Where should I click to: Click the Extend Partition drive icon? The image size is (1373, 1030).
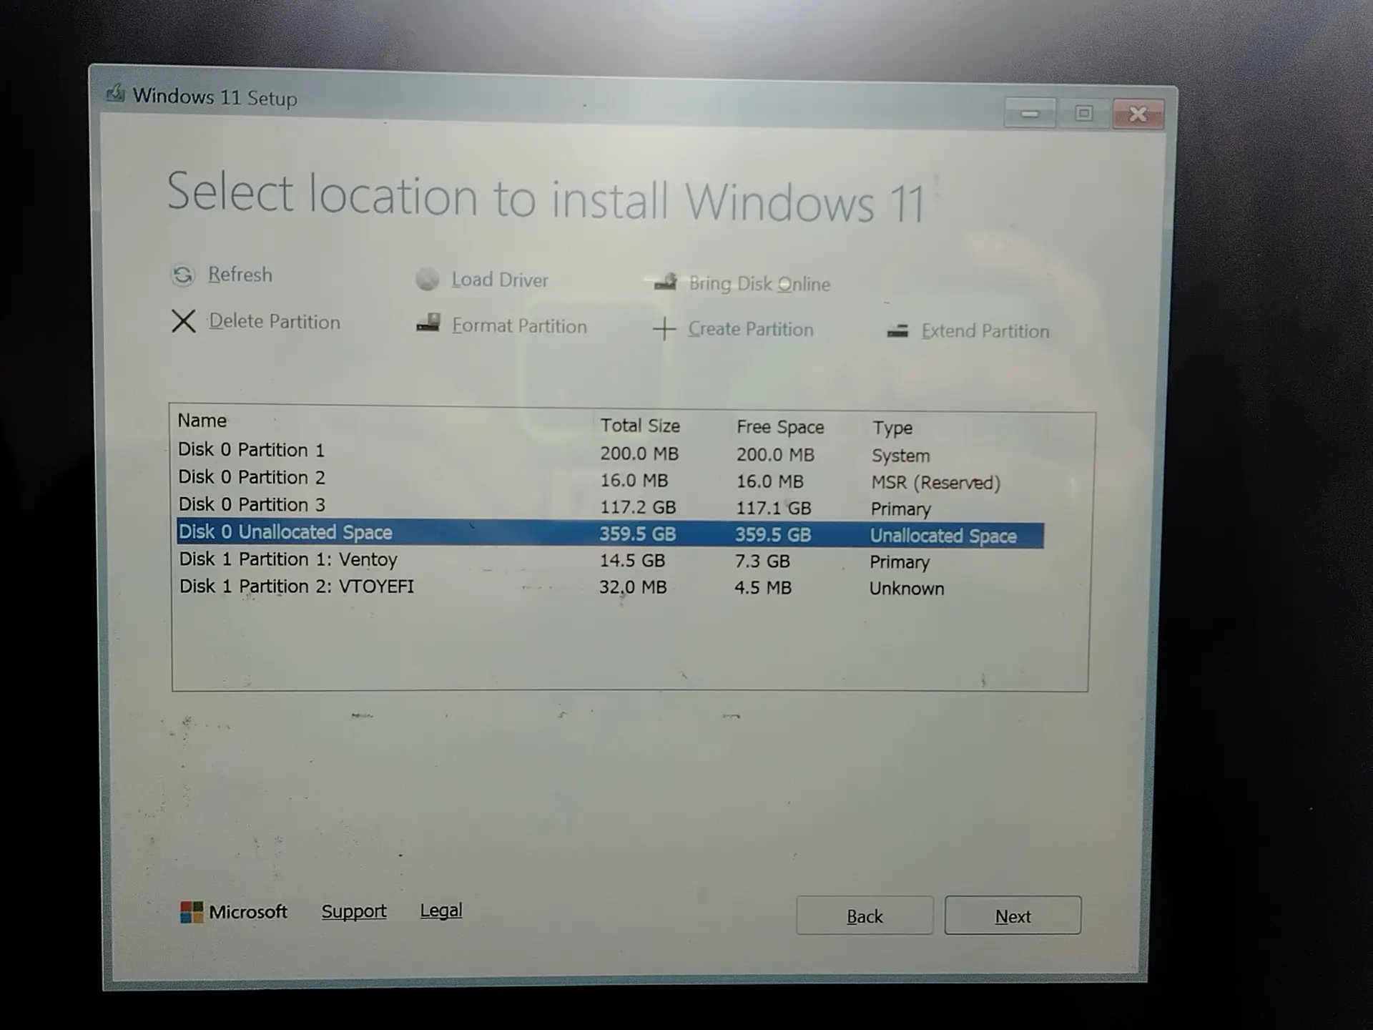click(x=897, y=330)
